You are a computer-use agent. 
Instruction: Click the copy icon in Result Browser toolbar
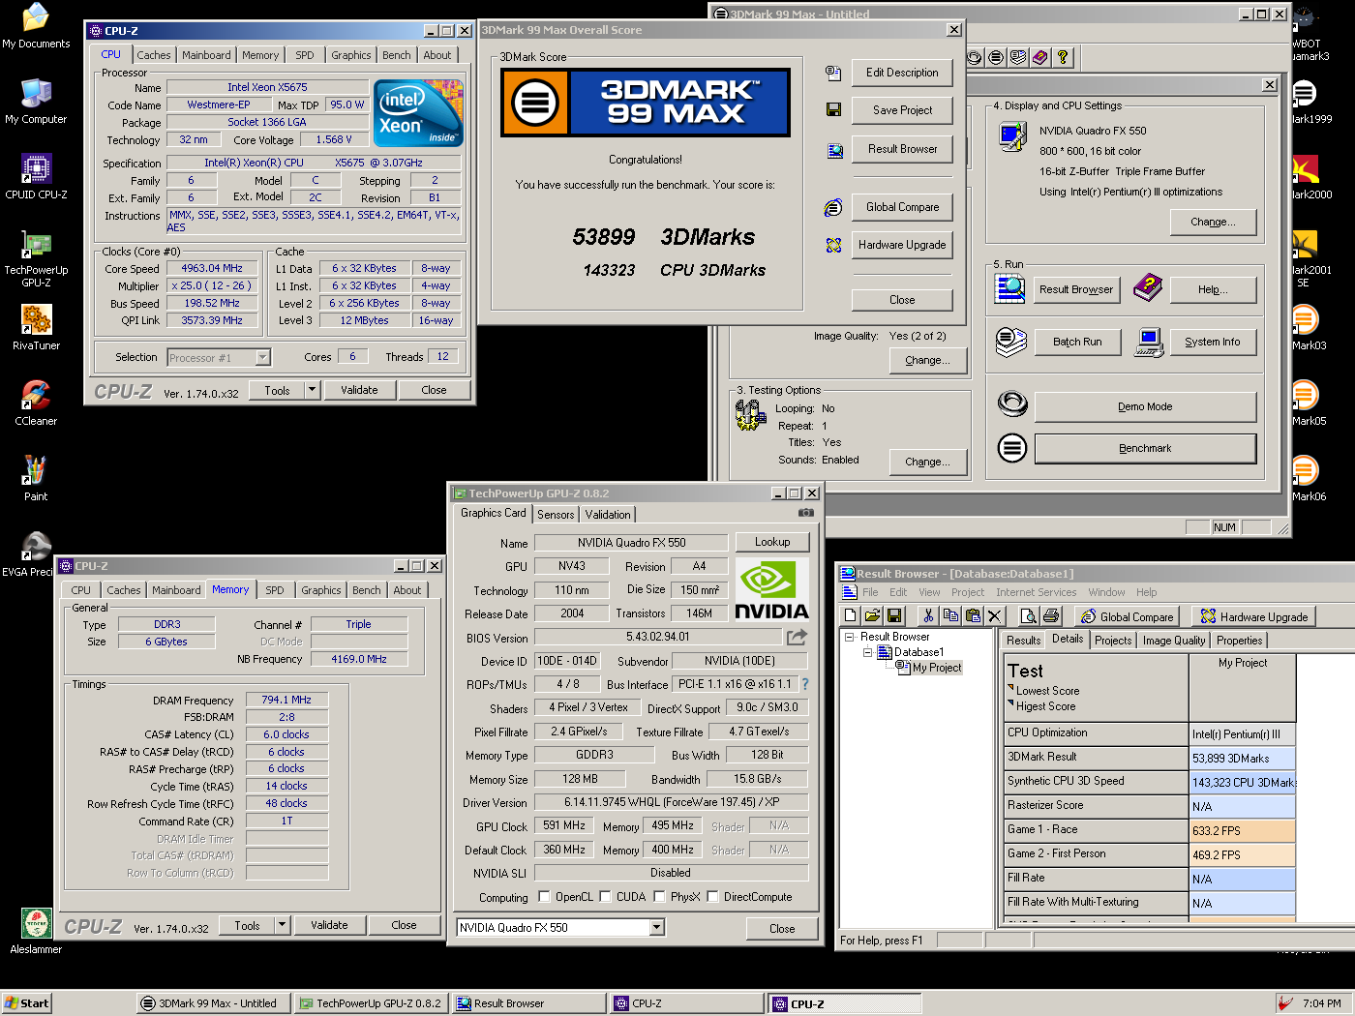[950, 616]
